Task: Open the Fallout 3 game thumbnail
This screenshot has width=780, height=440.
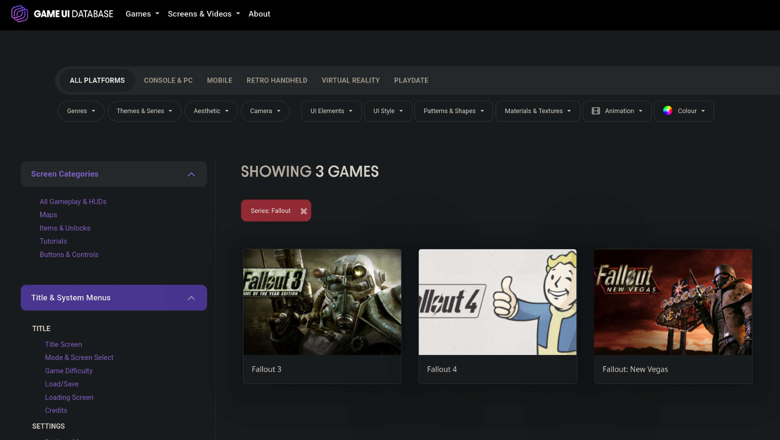Action: (322, 302)
